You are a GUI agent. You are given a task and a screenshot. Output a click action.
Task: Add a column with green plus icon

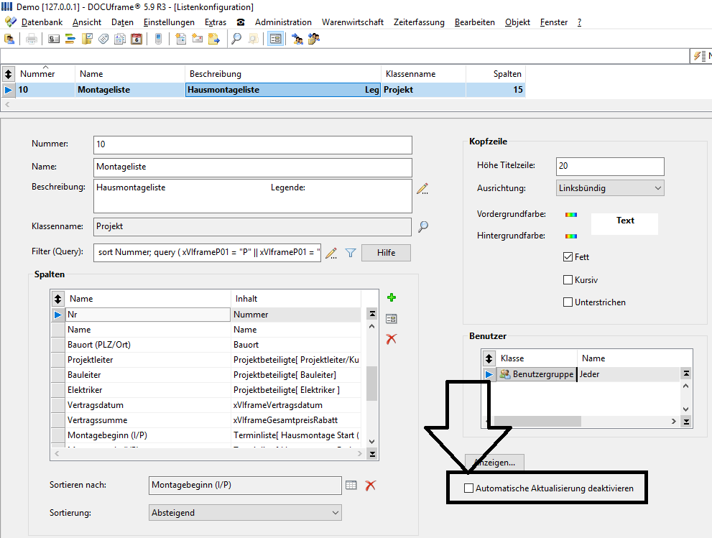click(392, 297)
